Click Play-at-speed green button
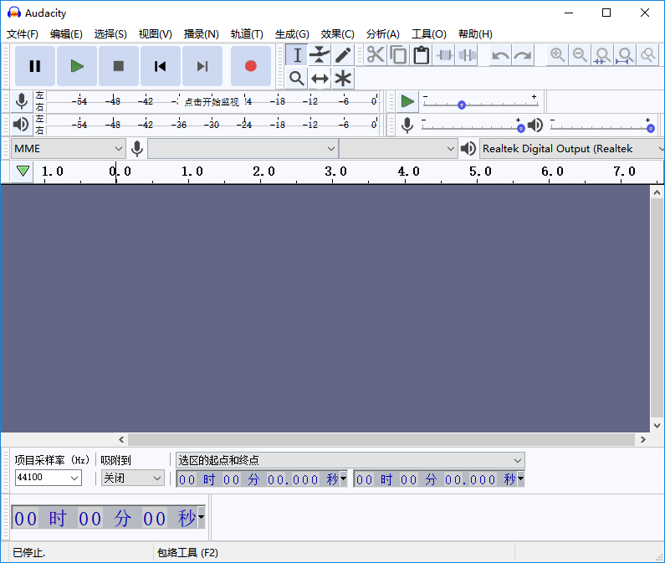 (x=407, y=101)
